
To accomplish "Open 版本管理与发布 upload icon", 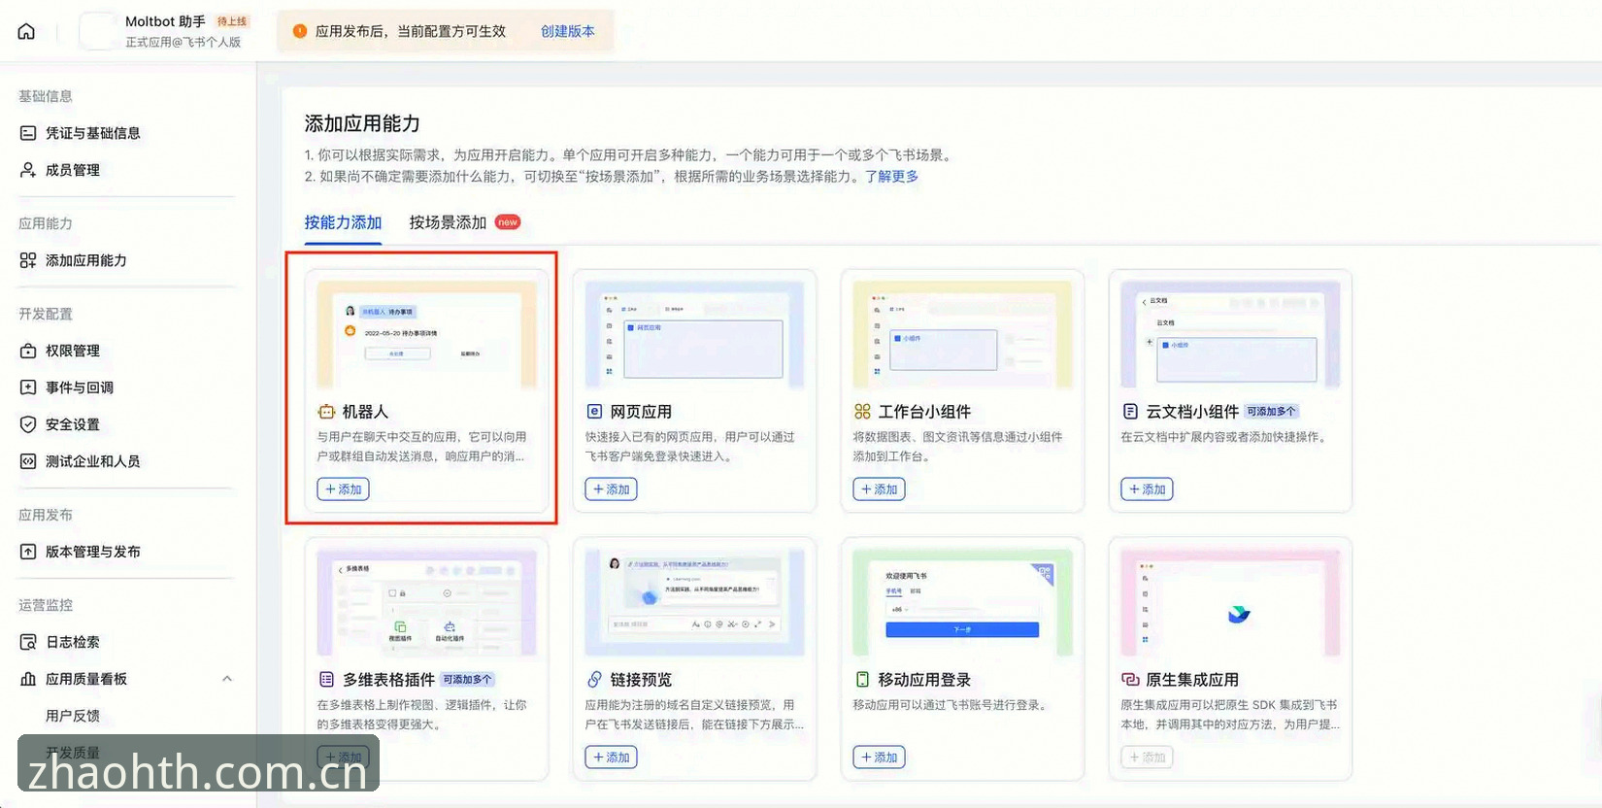I will pos(28,552).
